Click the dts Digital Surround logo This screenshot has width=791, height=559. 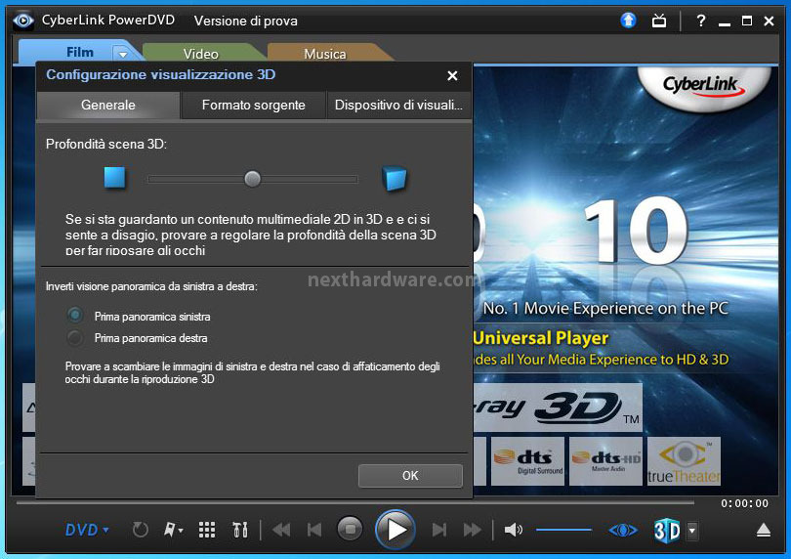pyautogui.click(x=527, y=461)
